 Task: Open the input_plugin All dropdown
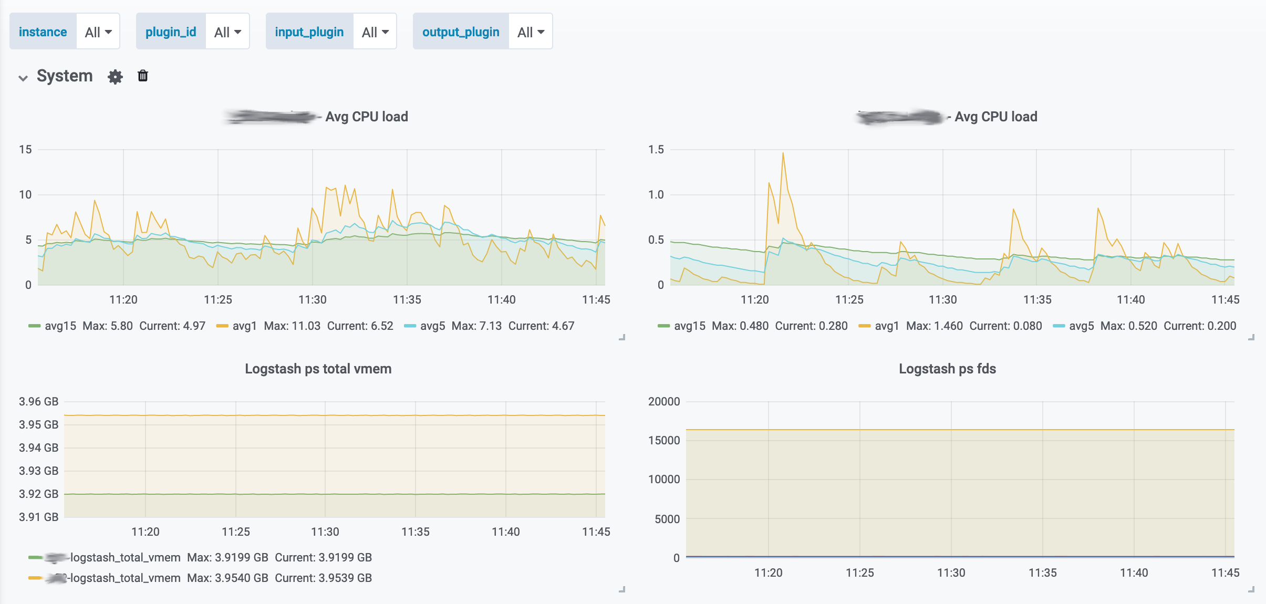pyautogui.click(x=375, y=32)
